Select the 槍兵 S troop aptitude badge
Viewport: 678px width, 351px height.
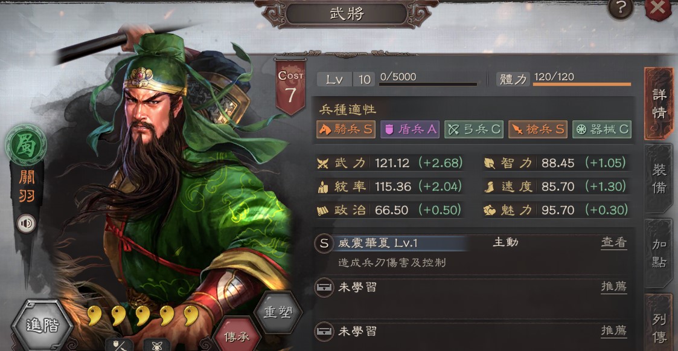(x=537, y=129)
